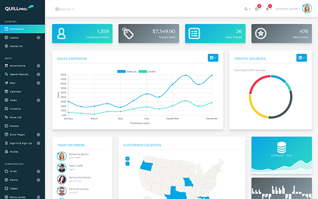Expand the Search Results submenu
Viewport: 318px width, 199px height.
point(38,74)
